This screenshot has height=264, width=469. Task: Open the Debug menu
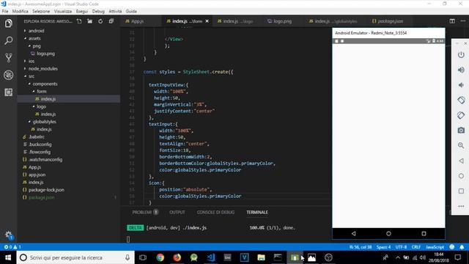[98, 11]
